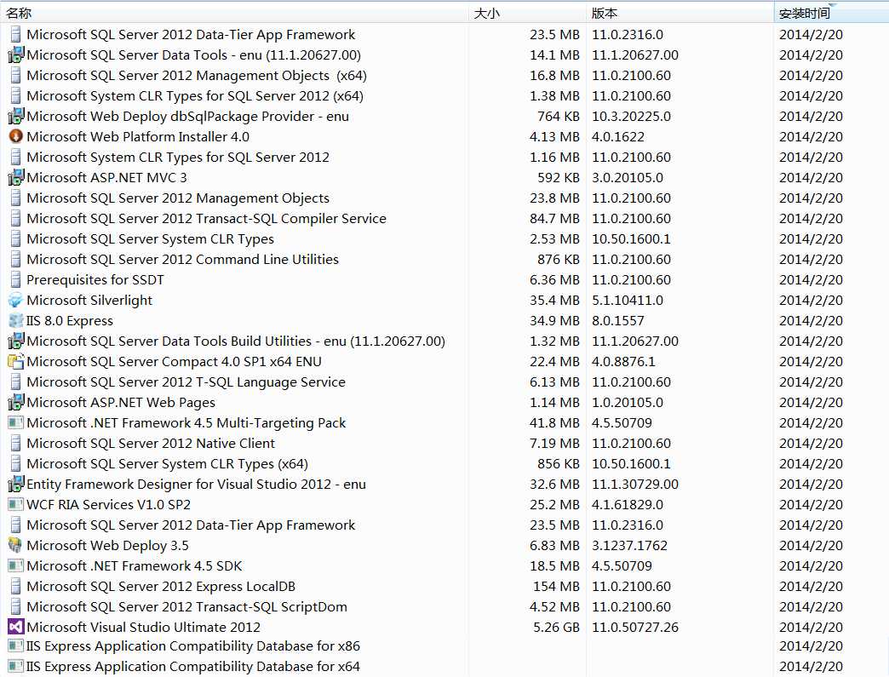The height and width of the screenshot is (677, 889).
Task: Select the Microsoft Visual Studio Ultimate 2012 entry
Action: tap(143, 627)
